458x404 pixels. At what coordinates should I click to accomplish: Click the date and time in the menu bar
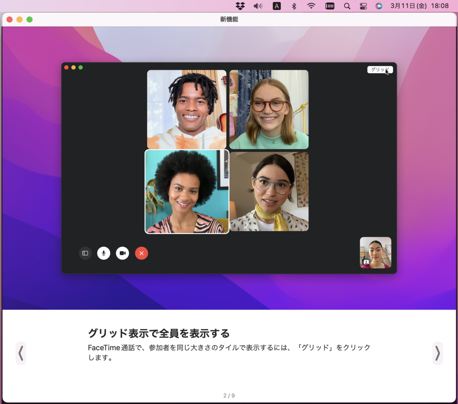(x=419, y=6)
